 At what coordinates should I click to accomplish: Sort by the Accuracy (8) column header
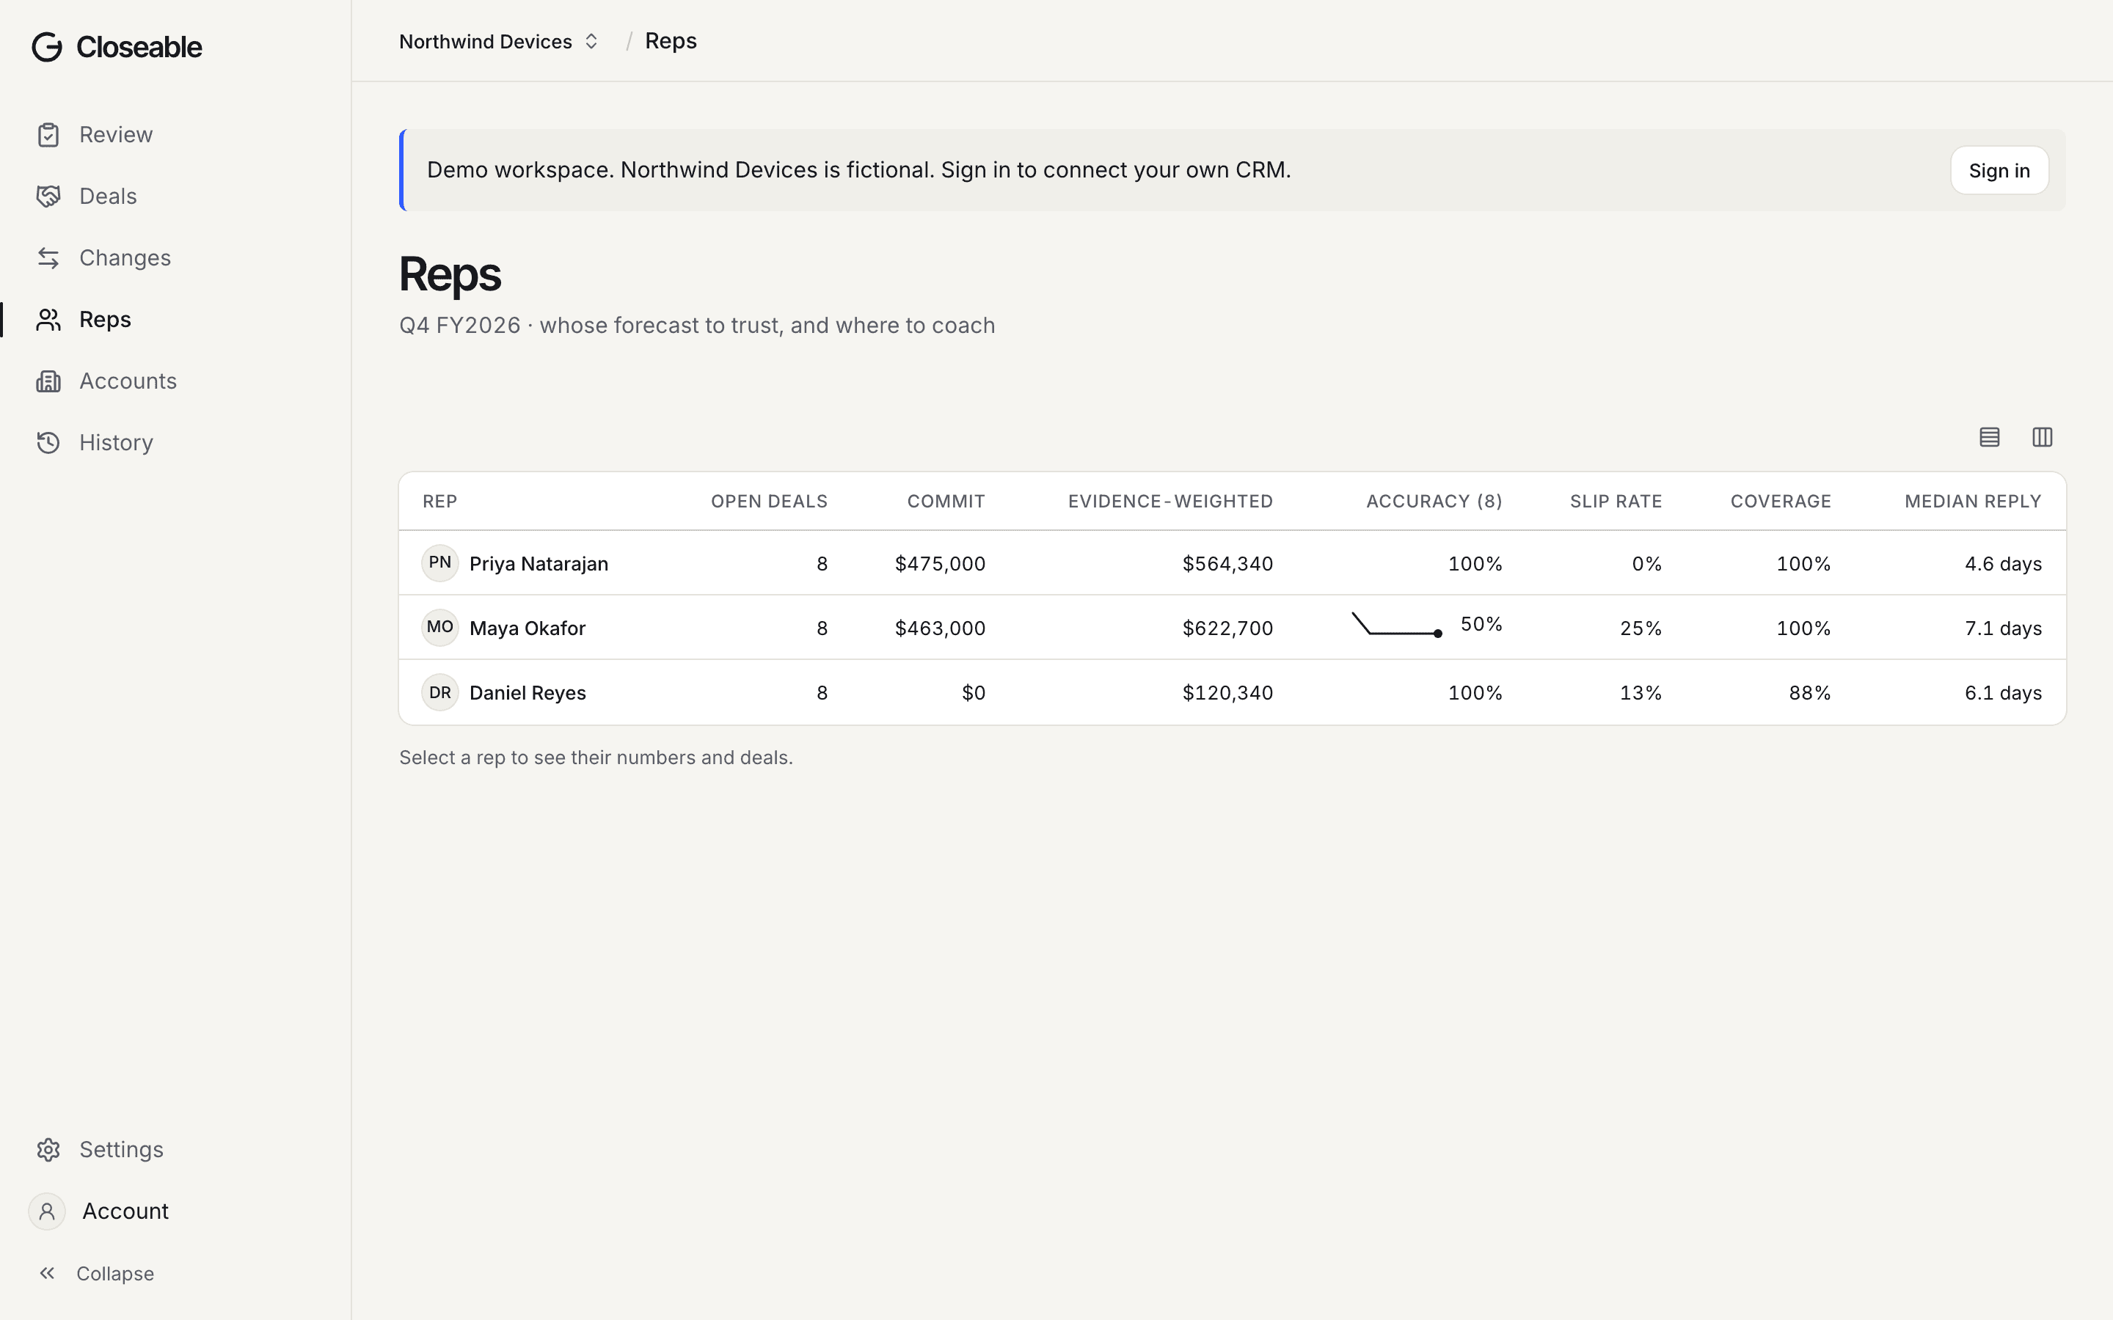coord(1434,502)
